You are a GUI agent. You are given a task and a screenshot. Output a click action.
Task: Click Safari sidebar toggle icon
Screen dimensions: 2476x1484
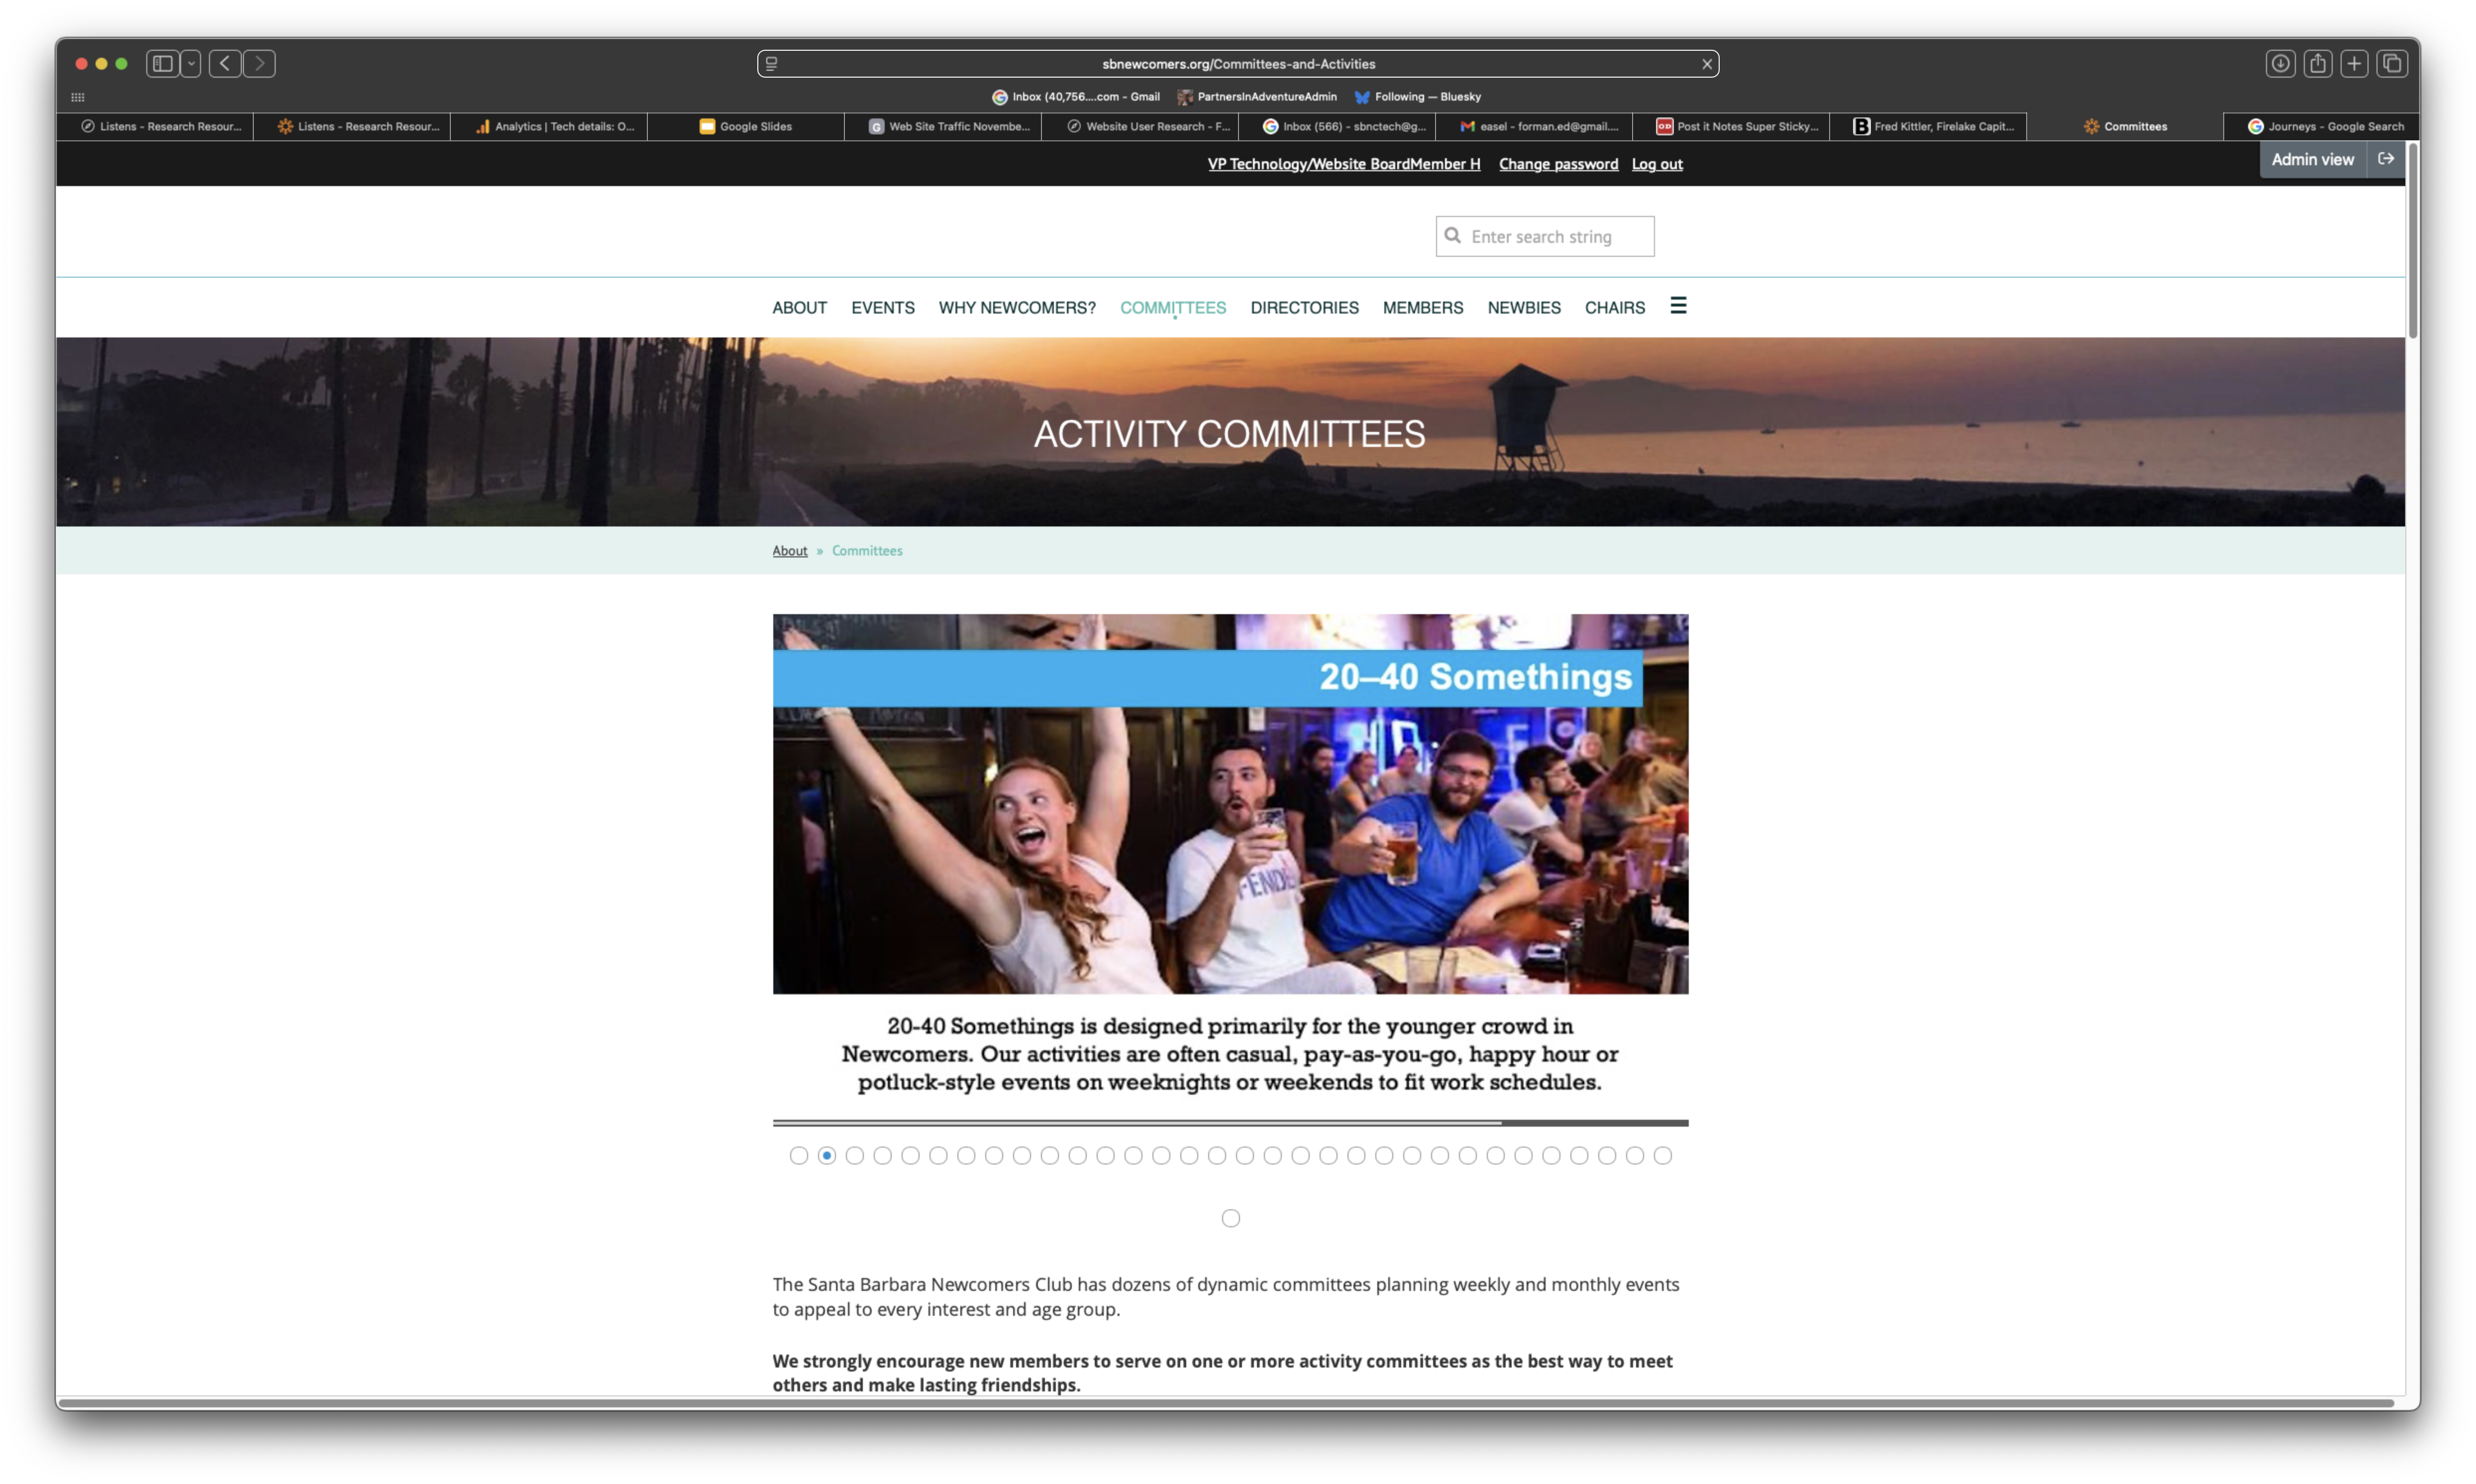click(x=162, y=64)
